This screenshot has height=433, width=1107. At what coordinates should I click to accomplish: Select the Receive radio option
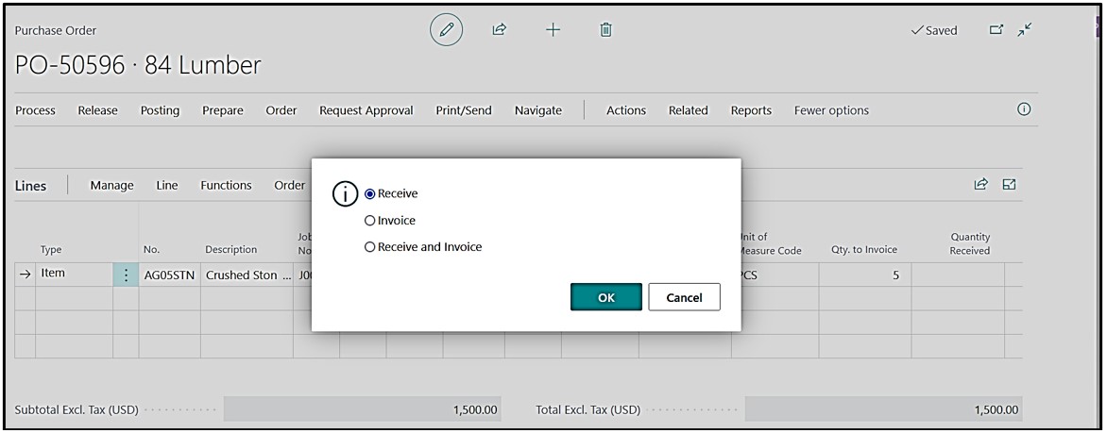(x=370, y=194)
